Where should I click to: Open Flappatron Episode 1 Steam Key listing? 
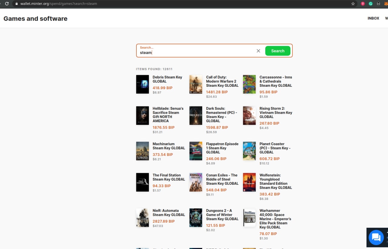tap(222, 148)
